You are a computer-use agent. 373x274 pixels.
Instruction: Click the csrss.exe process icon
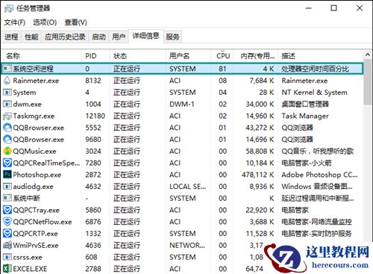point(7,257)
